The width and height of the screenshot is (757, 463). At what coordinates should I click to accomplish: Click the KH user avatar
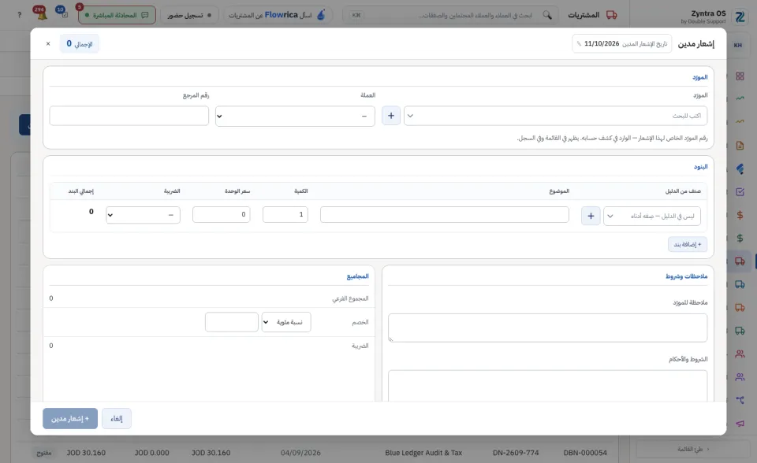pyautogui.click(x=738, y=45)
